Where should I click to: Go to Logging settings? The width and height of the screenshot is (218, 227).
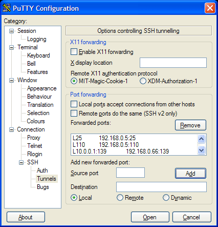point(37,39)
